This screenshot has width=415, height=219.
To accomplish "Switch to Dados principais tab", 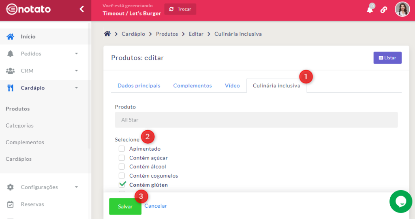I will point(139,85).
